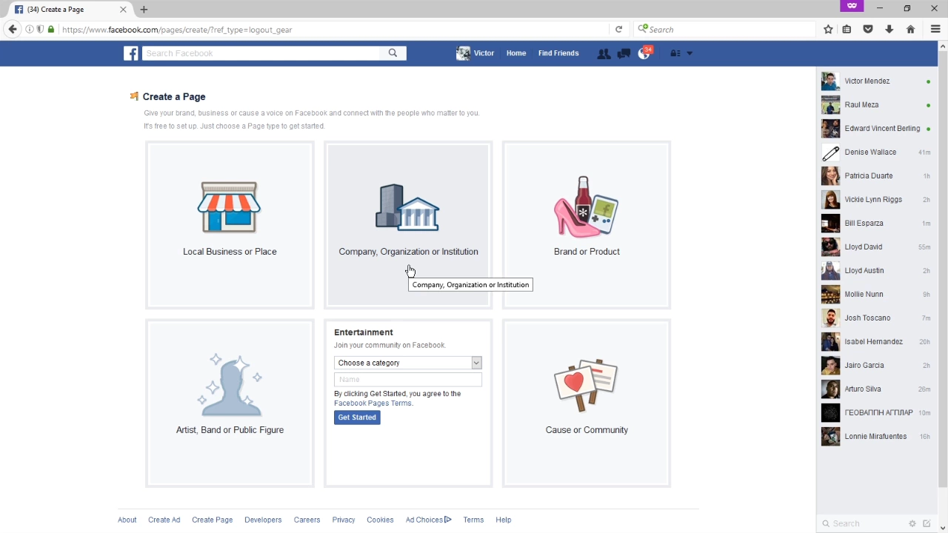
Task: Open chat with Edward Vincent Berling
Action: coord(877,129)
